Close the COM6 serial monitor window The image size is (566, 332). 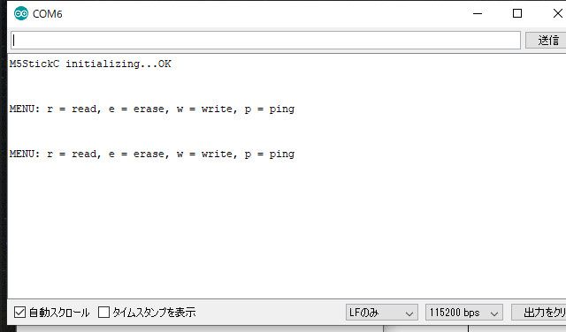click(557, 14)
